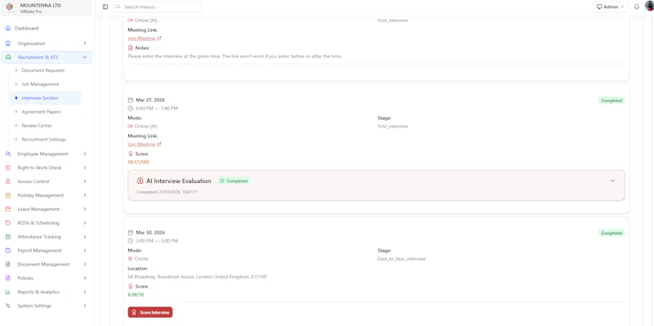Click the Attendance Tracking icon
The image size is (654, 326).
click(8, 237)
